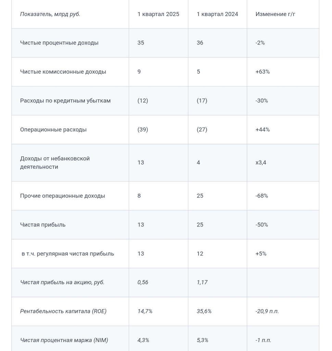Click the 0,56 earnings per share value
Screen dimensions: 332x351
click(x=143, y=282)
